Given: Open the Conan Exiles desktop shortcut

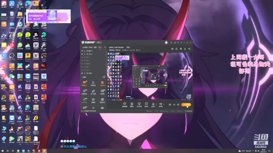Looking at the screenshot, I should coord(44,57).
